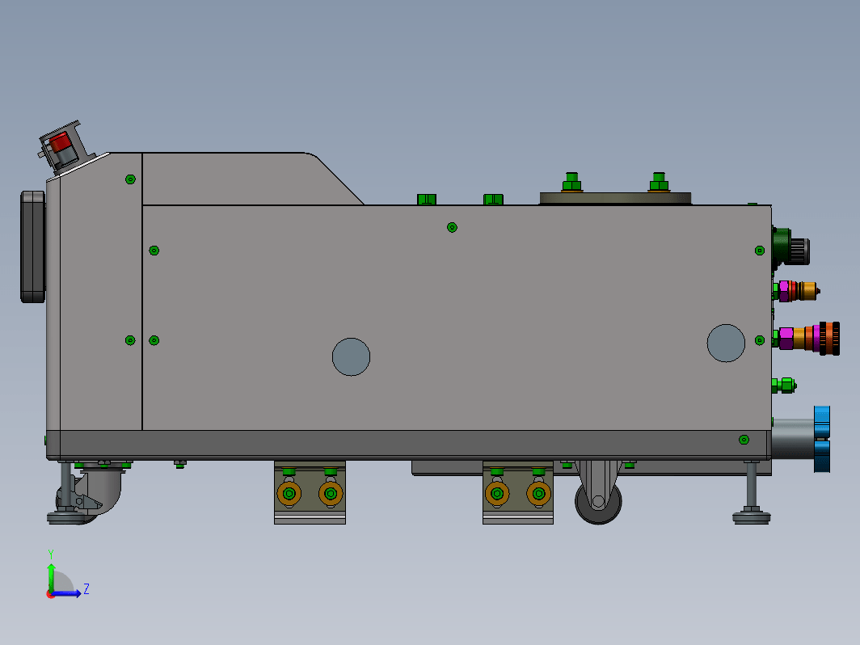This screenshot has width=860, height=645.
Task: Select the blue handwheel knob
Action: tap(821, 439)
